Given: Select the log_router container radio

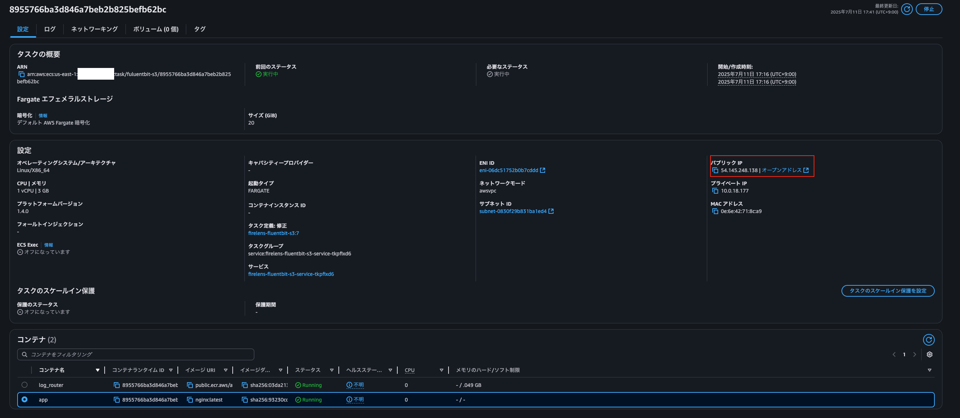Looking at the screenshot, I should tap(25, 385).
